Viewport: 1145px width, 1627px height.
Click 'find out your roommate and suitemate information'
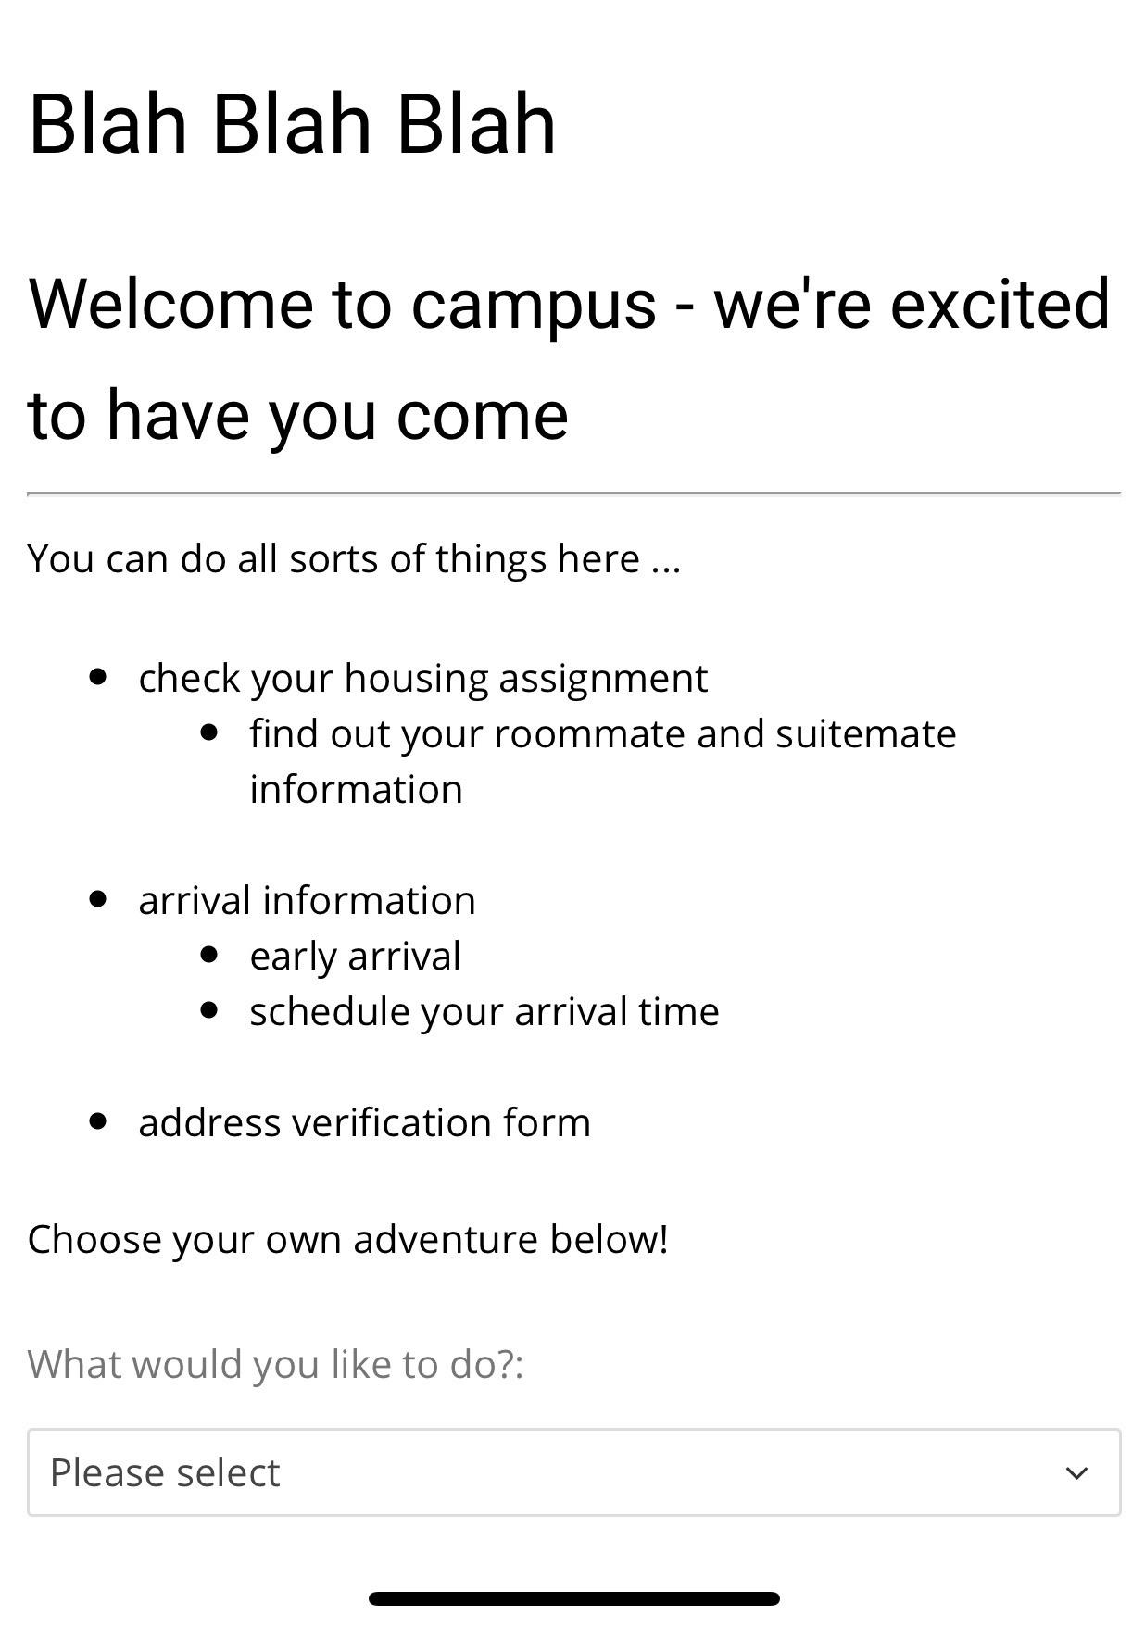(603, 759)
